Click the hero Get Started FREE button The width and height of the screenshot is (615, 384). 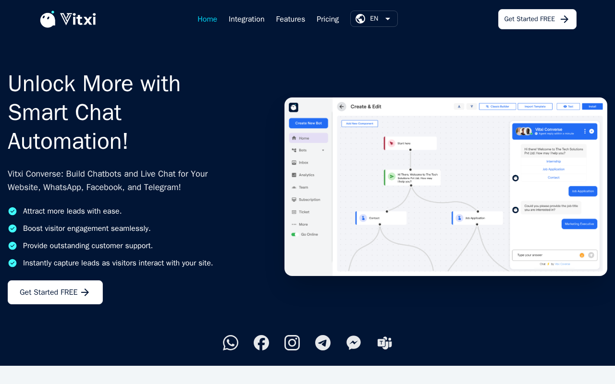(x=55, y=292)
